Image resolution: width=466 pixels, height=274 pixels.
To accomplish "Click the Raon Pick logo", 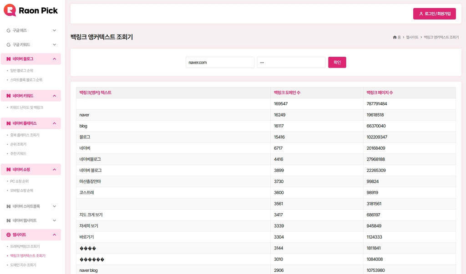I will 30,10.
